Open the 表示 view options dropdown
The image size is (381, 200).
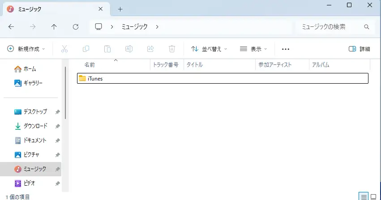click(x=253, y=49)
